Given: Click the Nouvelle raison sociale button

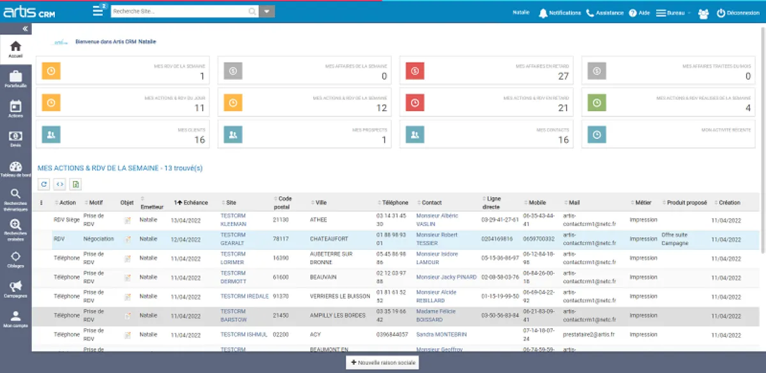Looking at the screenshot, I should pos(382,362).
